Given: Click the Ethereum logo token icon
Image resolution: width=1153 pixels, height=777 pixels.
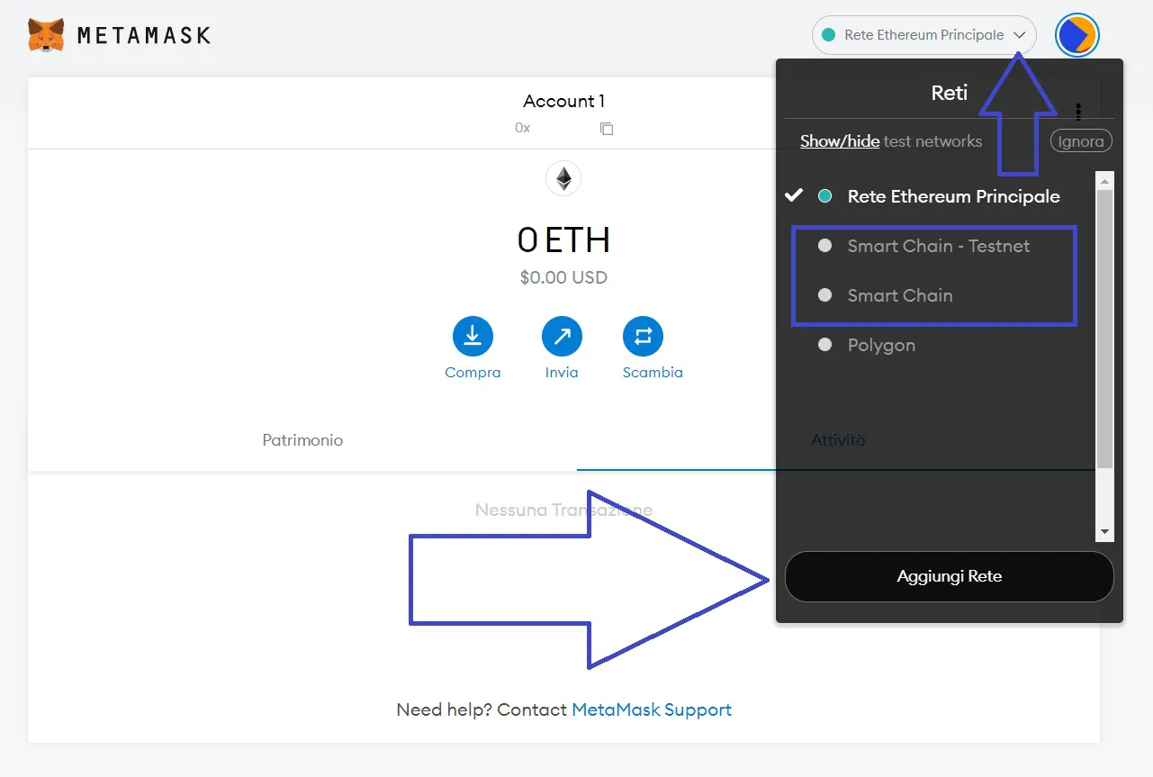Looking at the screenshot, I should click(563, 179).
